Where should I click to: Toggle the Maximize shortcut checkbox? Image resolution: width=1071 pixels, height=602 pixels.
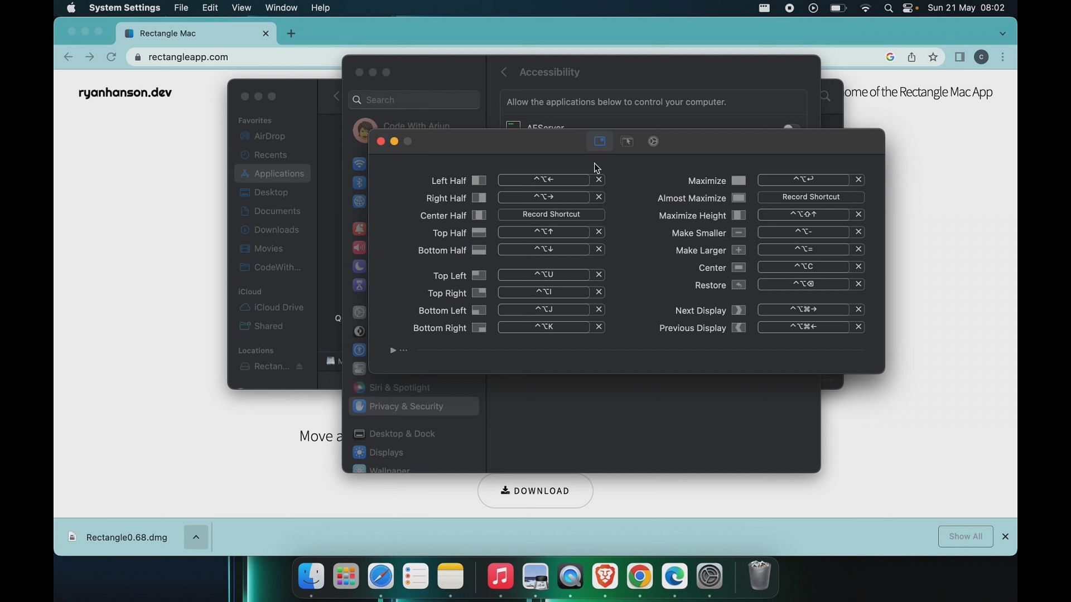point(739,179)
